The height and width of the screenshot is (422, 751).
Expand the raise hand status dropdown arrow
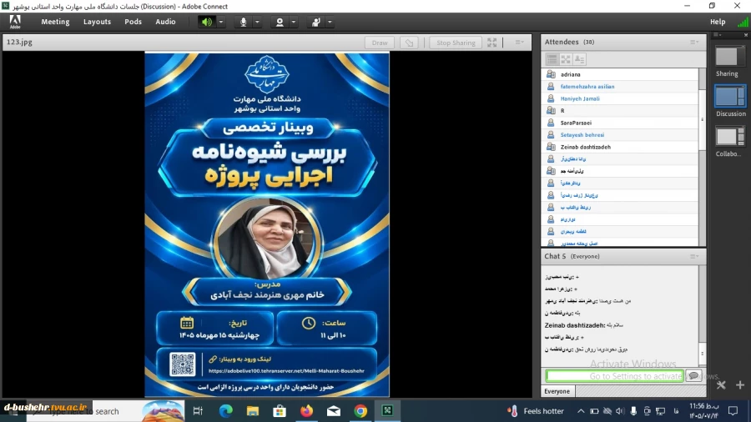(x=330, y=22)
